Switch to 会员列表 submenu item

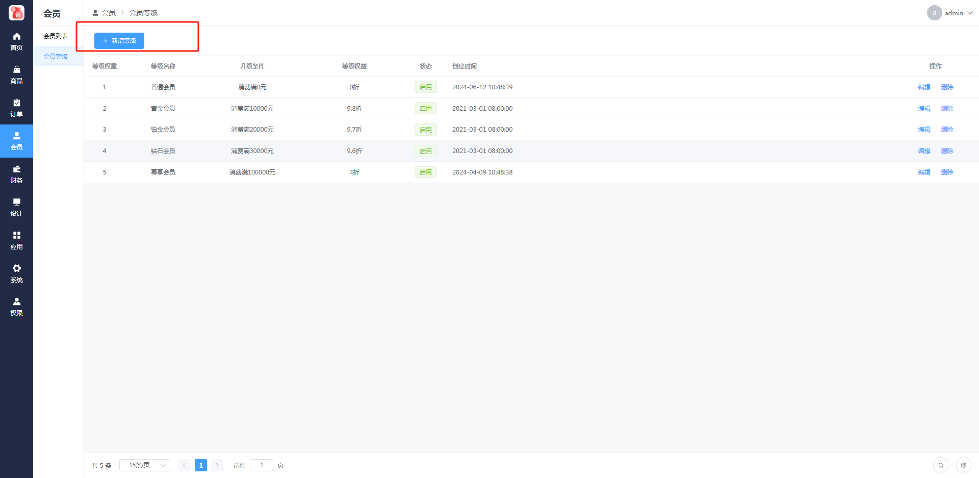pos(56,36)
